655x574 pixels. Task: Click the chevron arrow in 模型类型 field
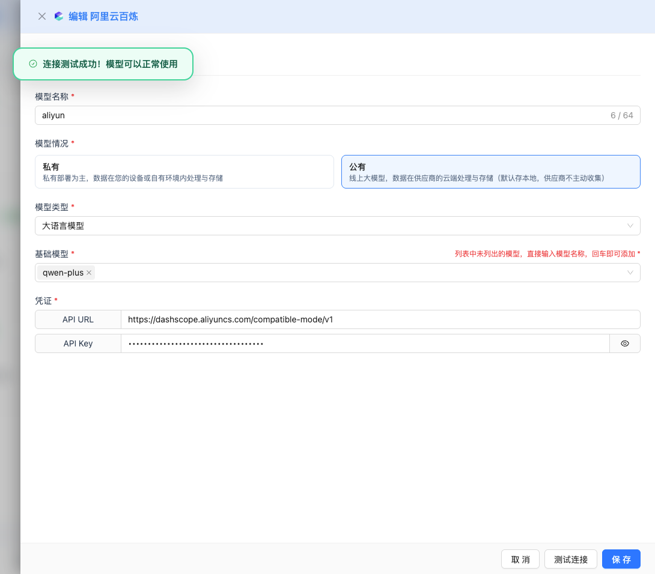[630, 226]
